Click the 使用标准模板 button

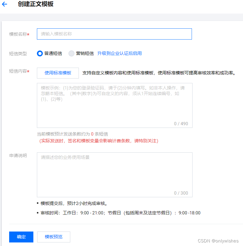(x=58, y=73)
